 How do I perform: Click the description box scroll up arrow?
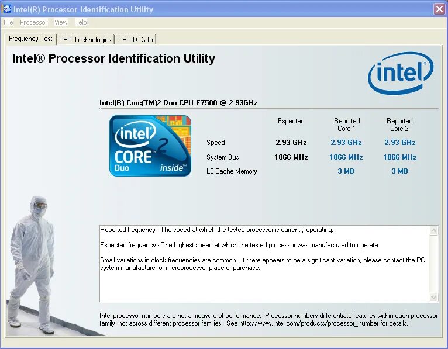pyautogui.click(x=433, y=230)
